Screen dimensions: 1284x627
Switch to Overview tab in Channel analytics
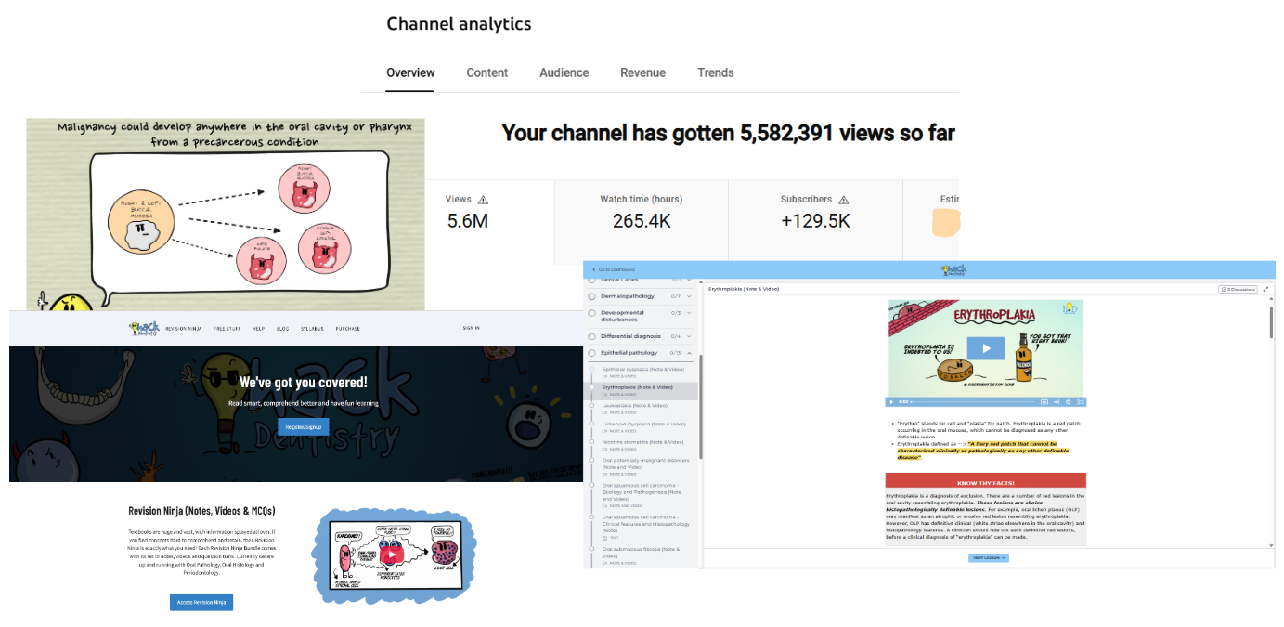410,72
